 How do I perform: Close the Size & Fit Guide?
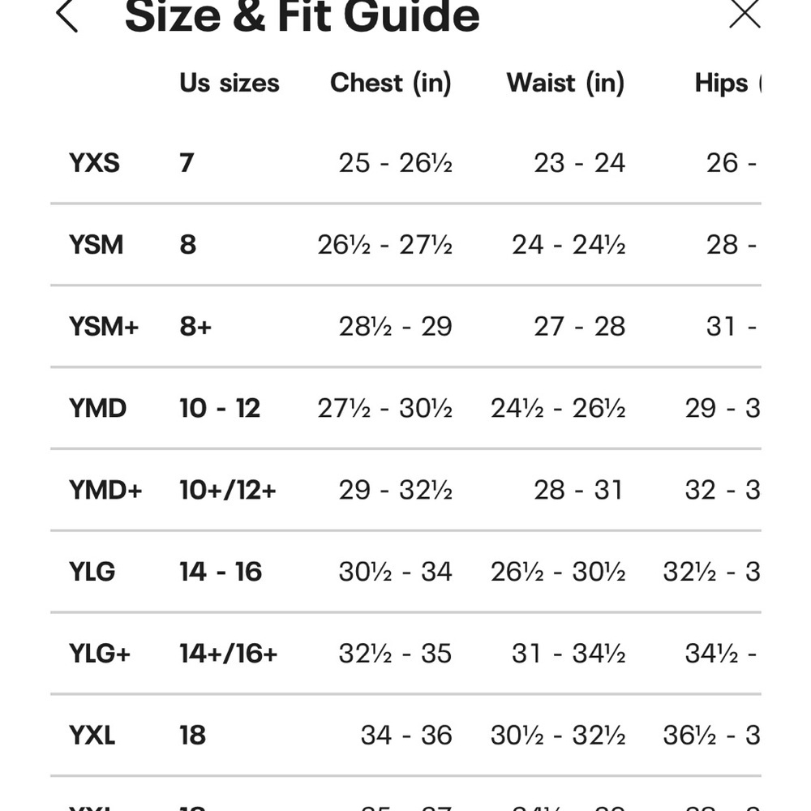(x=744, y=14)
